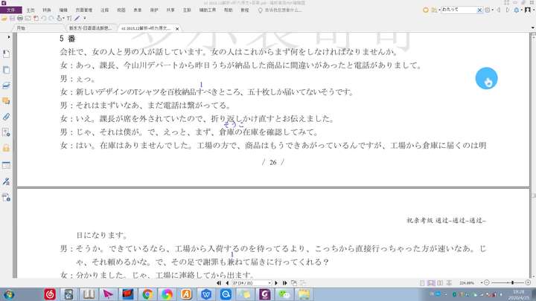
Task: Click the Print icon in quick access toolbar
Action: (x=20, y=18)
